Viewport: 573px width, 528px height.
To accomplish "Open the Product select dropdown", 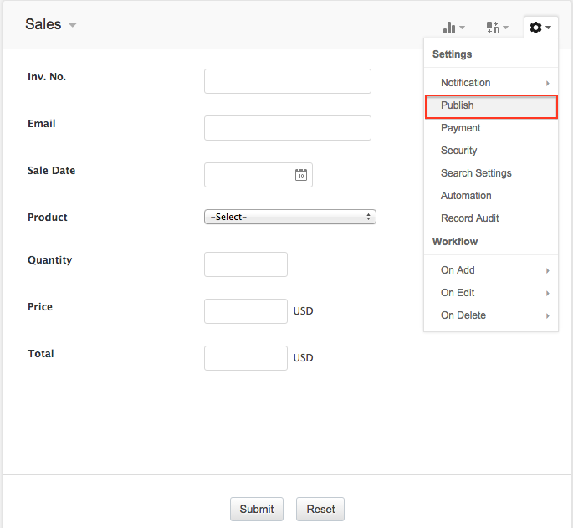I will tap(289, 217).
